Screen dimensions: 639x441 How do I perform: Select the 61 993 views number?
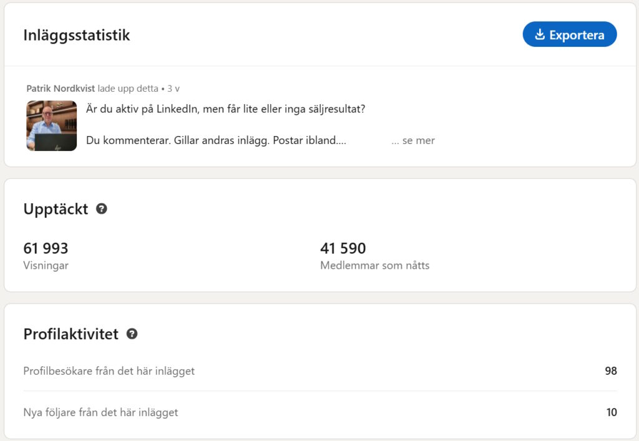[x=46, y=248]
